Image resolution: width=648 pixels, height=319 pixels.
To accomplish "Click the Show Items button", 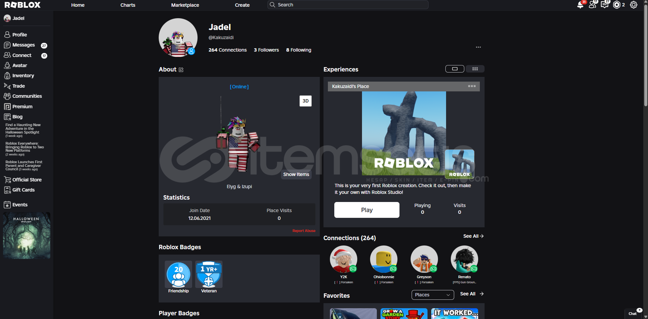I will (296, 174).
